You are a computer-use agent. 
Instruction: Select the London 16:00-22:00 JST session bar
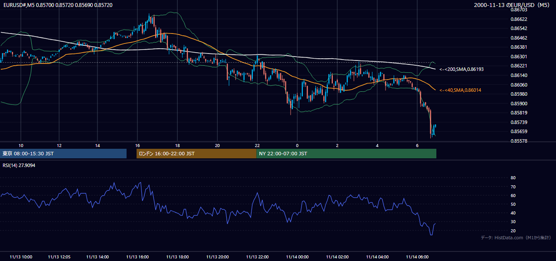[197, 154]
